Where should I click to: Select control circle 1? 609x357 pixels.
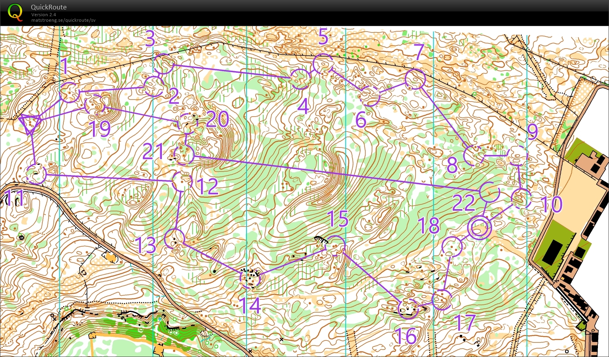click(x=70, y=93)
